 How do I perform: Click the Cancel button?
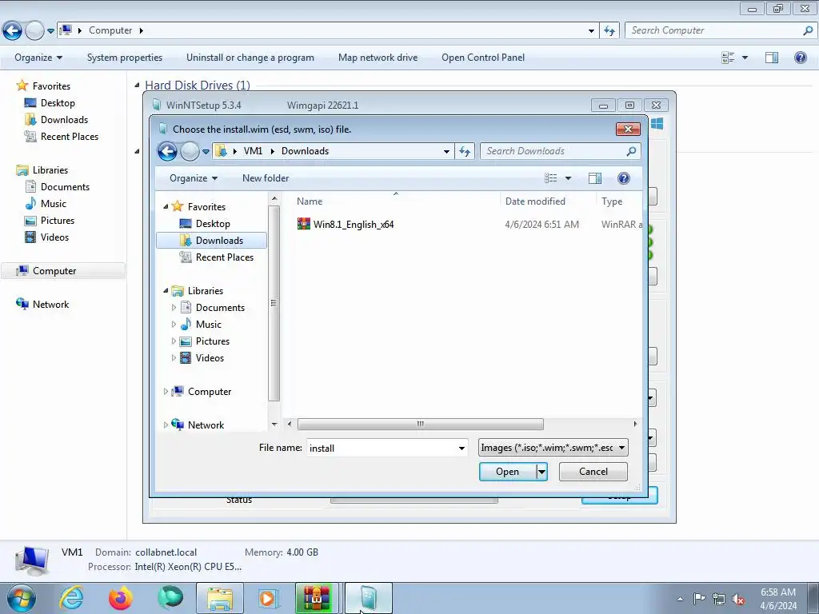click(593, 472)
